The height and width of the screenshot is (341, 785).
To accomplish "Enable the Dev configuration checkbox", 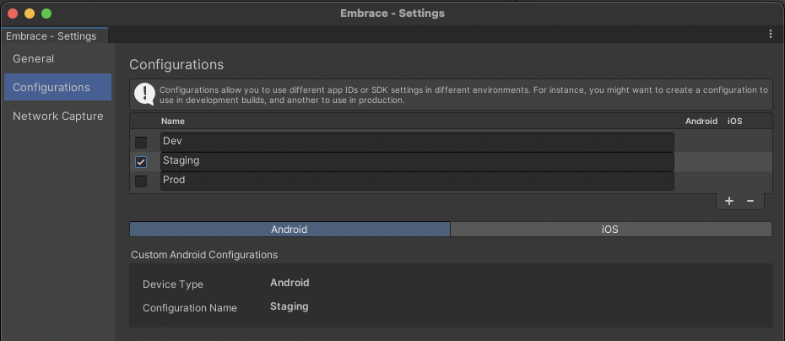I will [141, 142].
